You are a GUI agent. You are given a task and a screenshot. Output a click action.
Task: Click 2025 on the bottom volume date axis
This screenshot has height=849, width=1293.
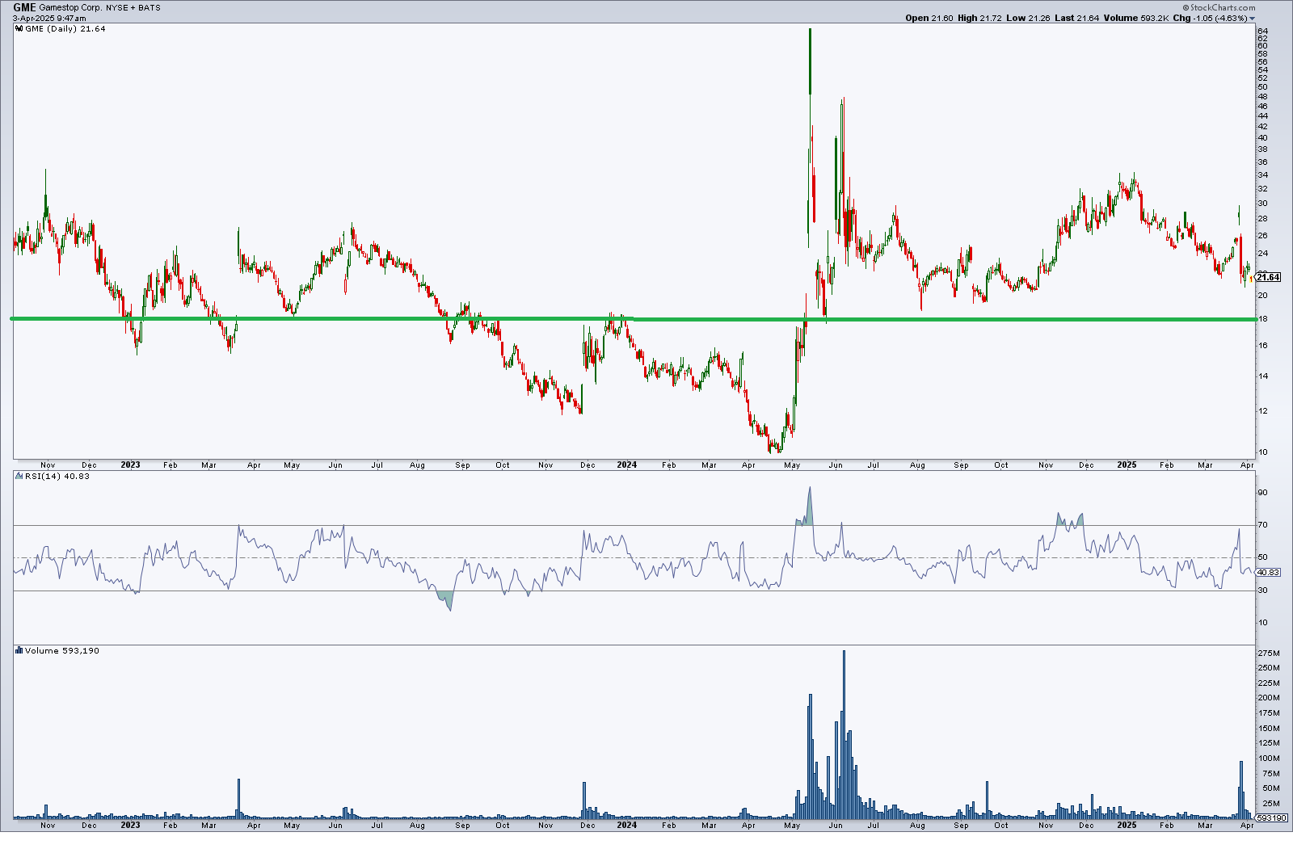click(1127, 826)
